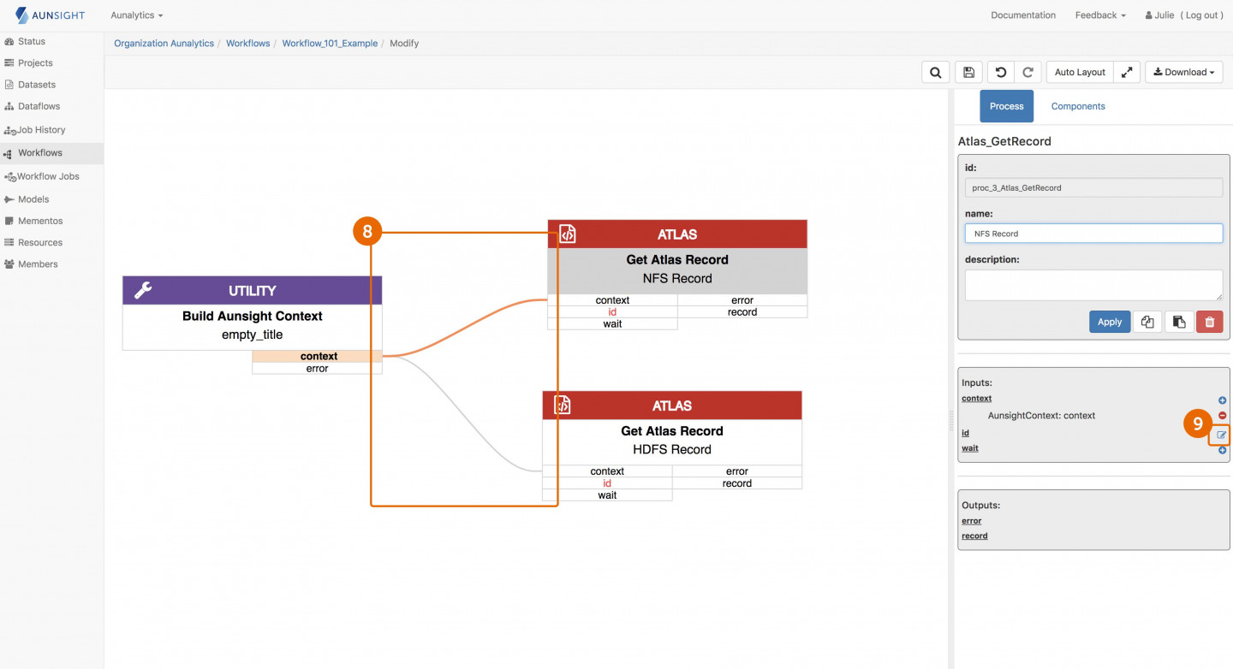Viewport: 1233px width, 669px height.
Task: Click the context input label in Inputs
Action: point(977,399)
